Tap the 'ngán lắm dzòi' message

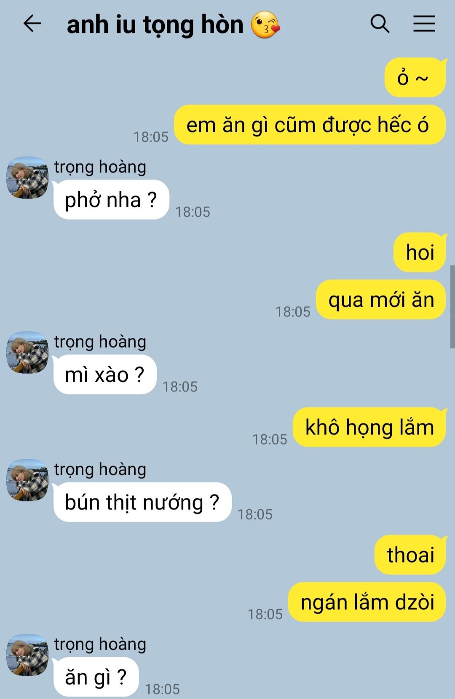click(367, 602)
